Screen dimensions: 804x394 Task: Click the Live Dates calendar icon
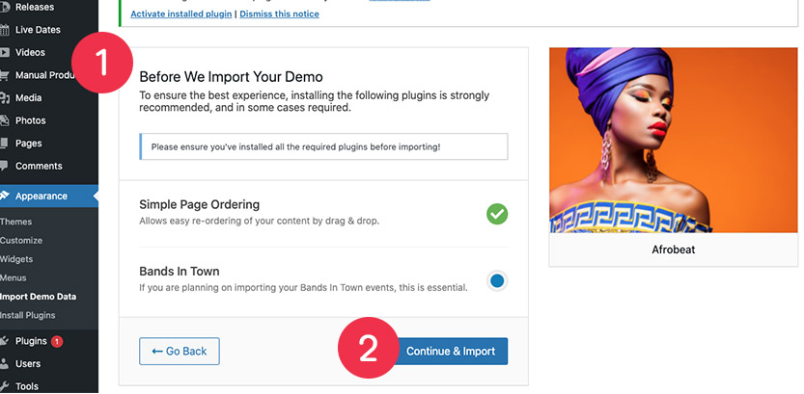[x=5, y=30]
